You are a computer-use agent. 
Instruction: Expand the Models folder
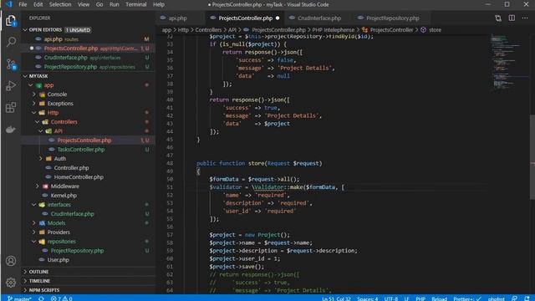click(34, 223)
